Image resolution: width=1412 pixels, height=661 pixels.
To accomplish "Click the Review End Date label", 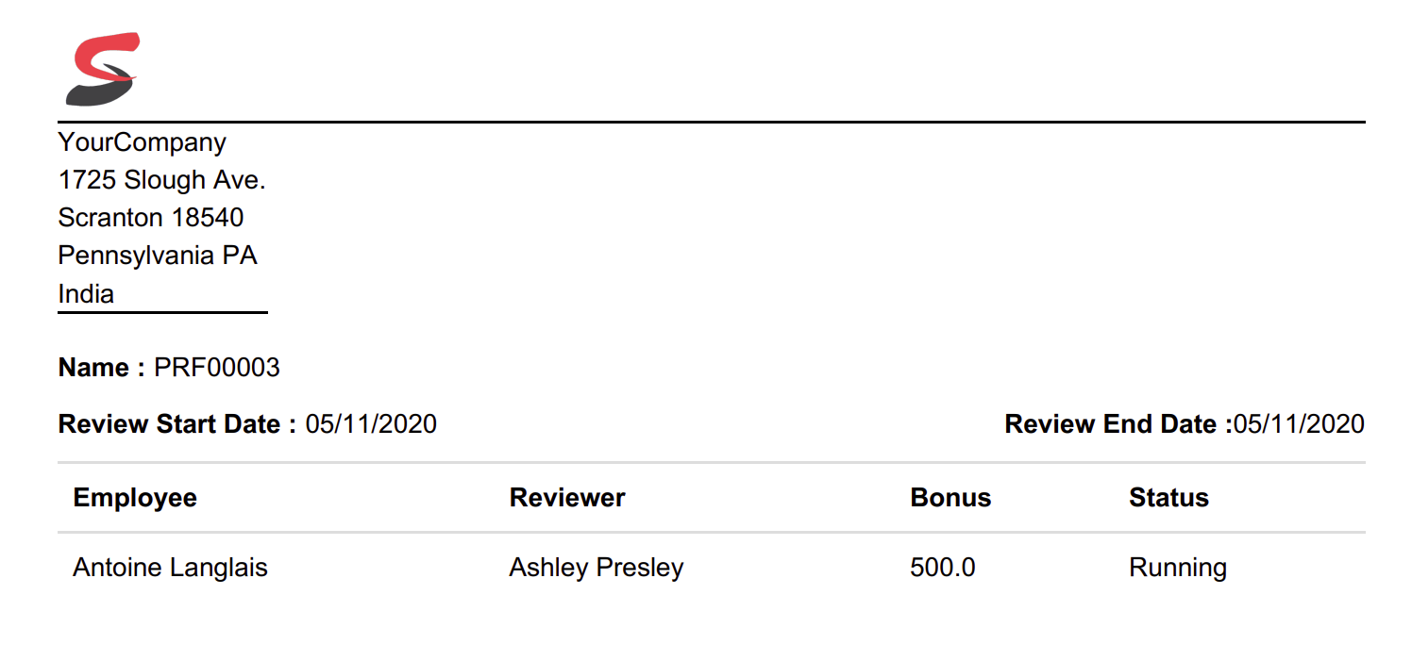I will (1118, 424).
